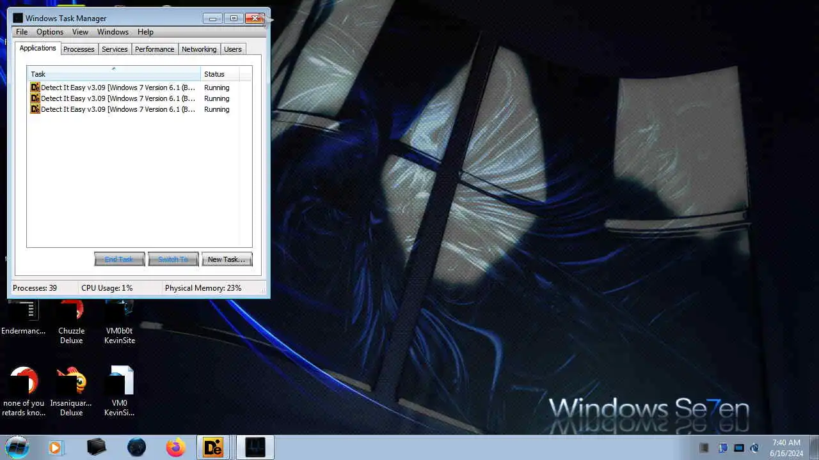Image resolution: width=819 pixels, height=460 pixels.
Task: Click the first Detect It Easy row icon
Action: click(x=35, y=88)
